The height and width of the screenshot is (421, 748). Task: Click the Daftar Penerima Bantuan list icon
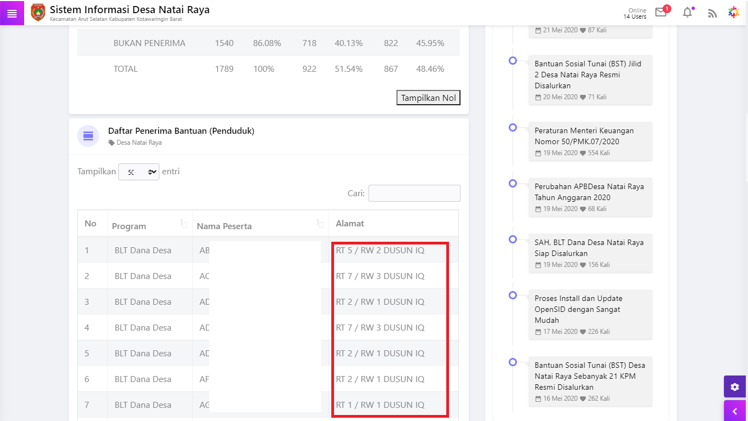coord(88,136)
